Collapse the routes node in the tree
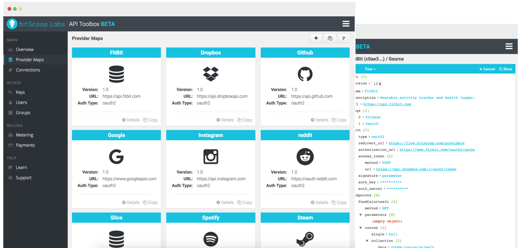 [x=361, y=228]
